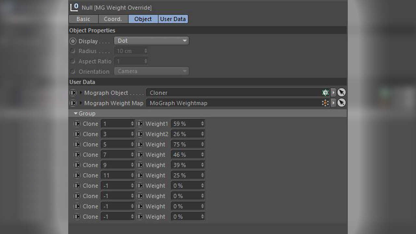Click the object picker arrow for Mograph Weight Map
The image size is (416, 234).
[x=342, y=103]
